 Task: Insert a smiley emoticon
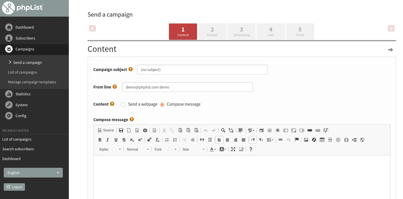point(338,140)
